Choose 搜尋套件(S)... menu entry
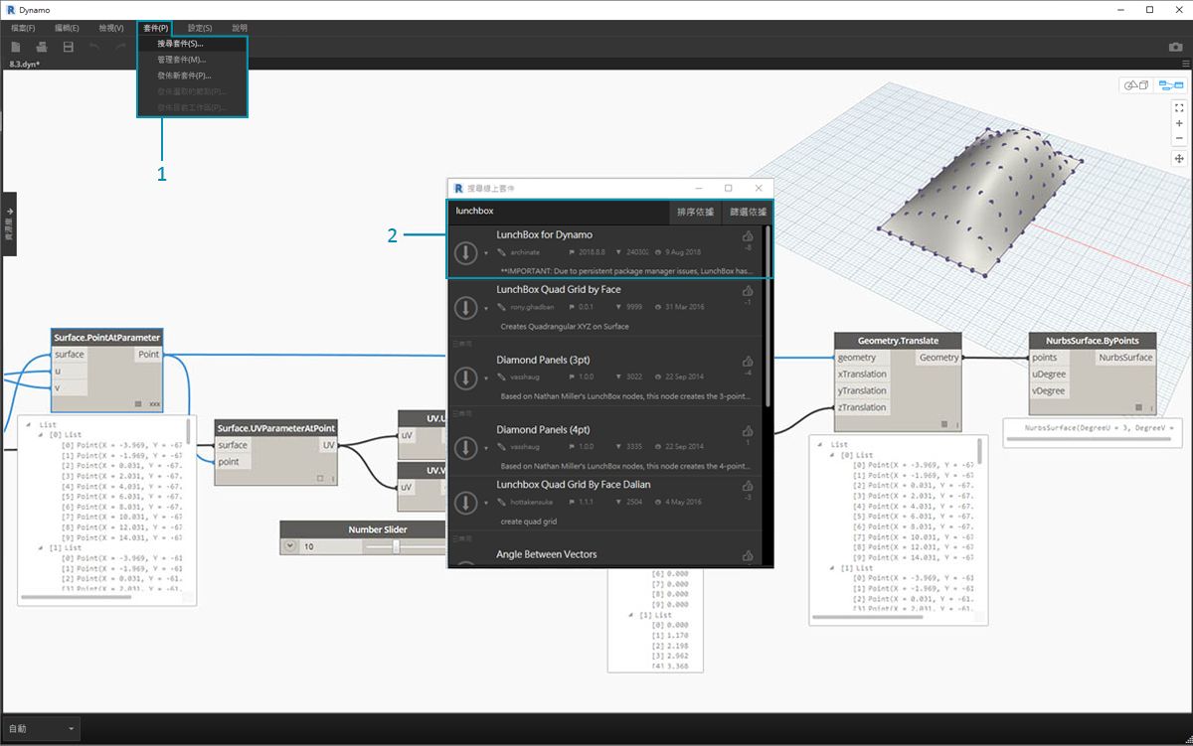This screenshot has width=1193, height=746. (x=192, y=44)
